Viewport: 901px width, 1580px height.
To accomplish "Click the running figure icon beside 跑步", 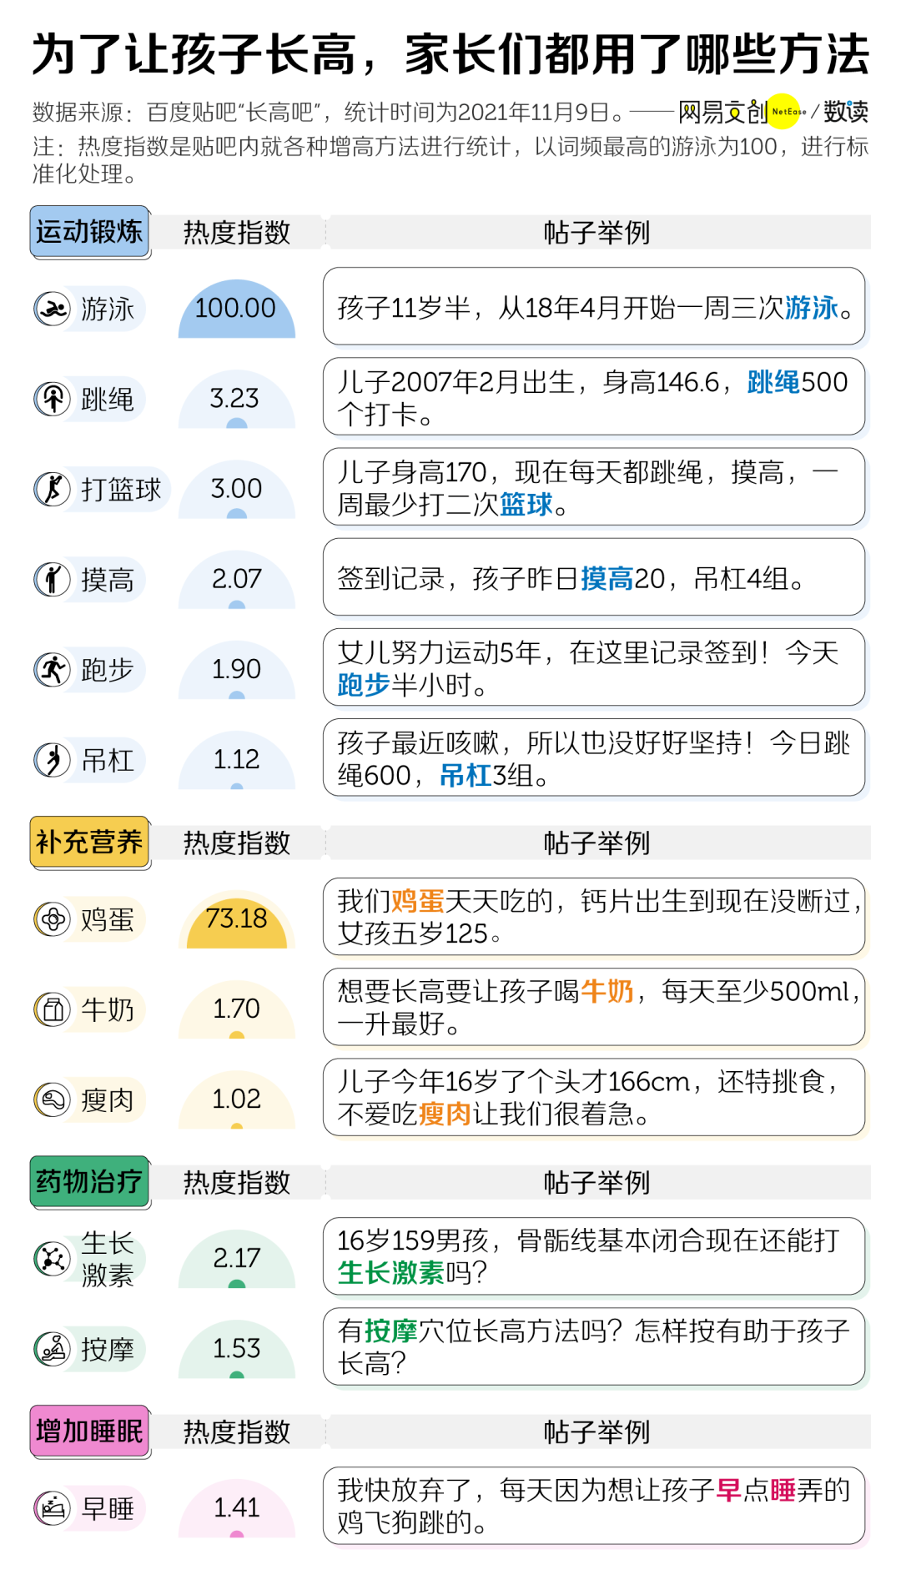I will click(53, 669).
